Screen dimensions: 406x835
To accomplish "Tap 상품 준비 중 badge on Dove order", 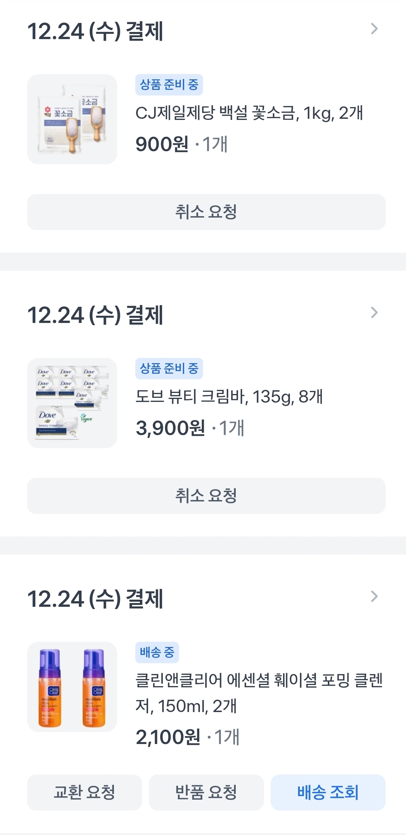I will tap(169, 368).
